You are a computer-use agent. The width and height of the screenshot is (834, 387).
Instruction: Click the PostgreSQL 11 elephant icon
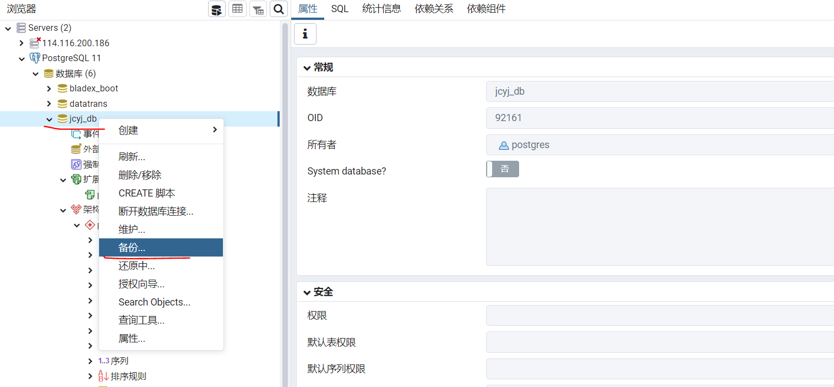(35, 58)
